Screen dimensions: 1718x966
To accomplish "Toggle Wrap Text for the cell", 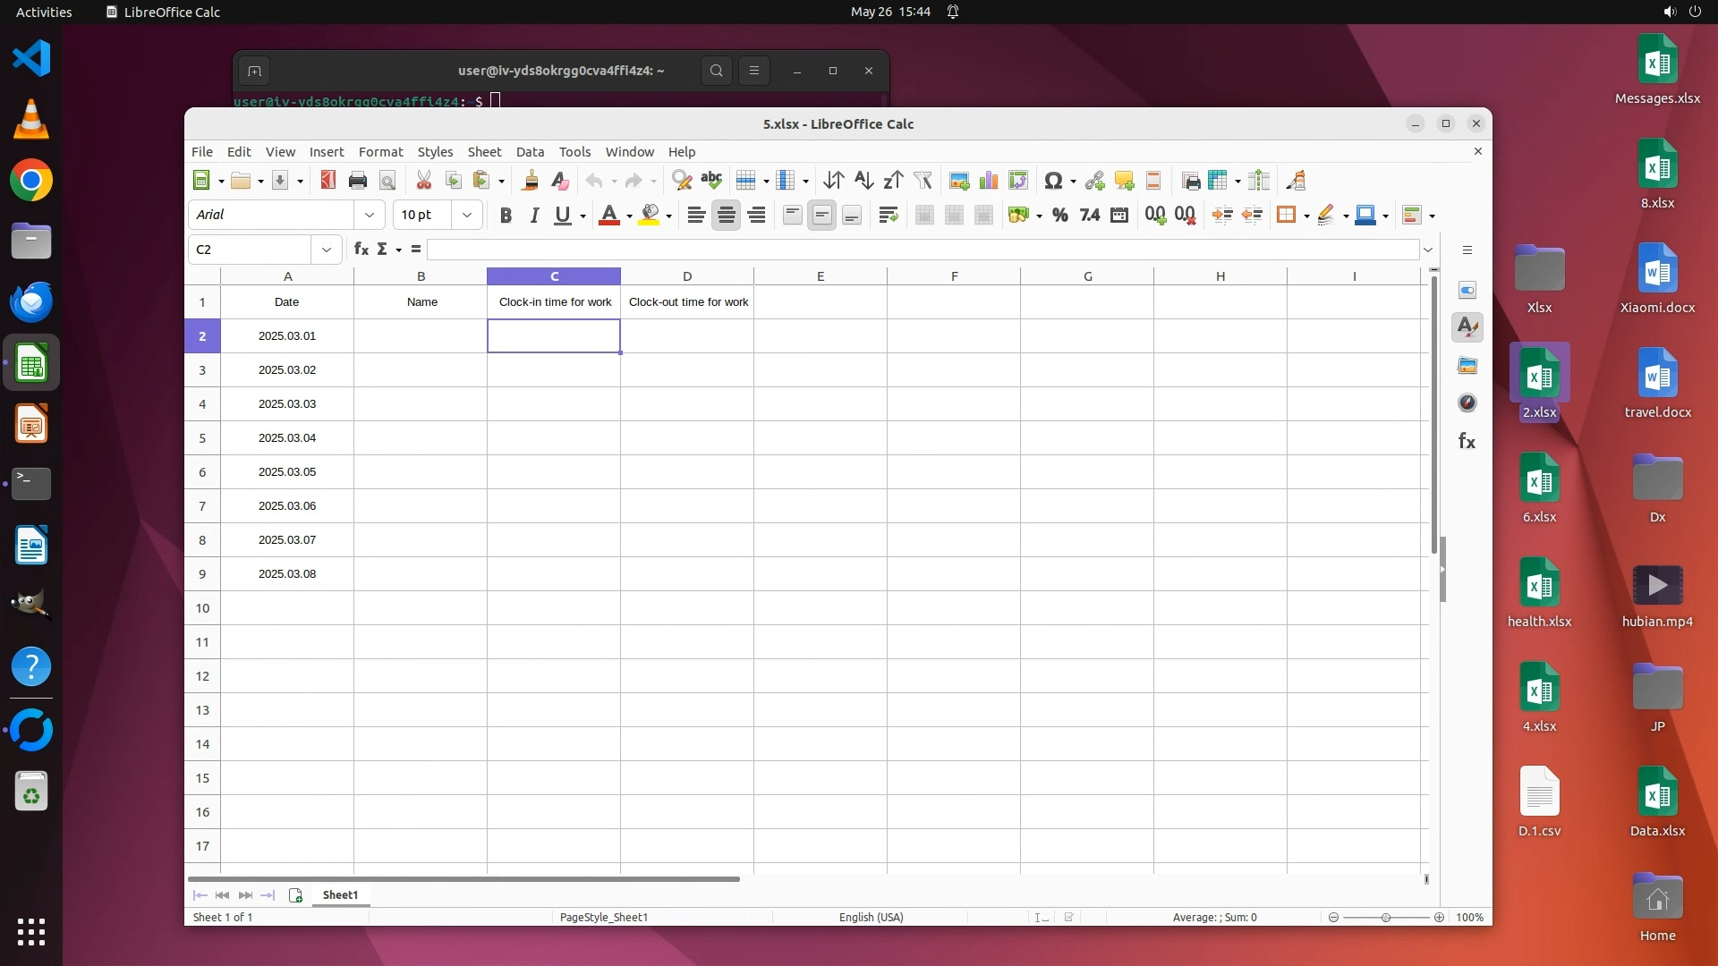I will tap(888, 215).
